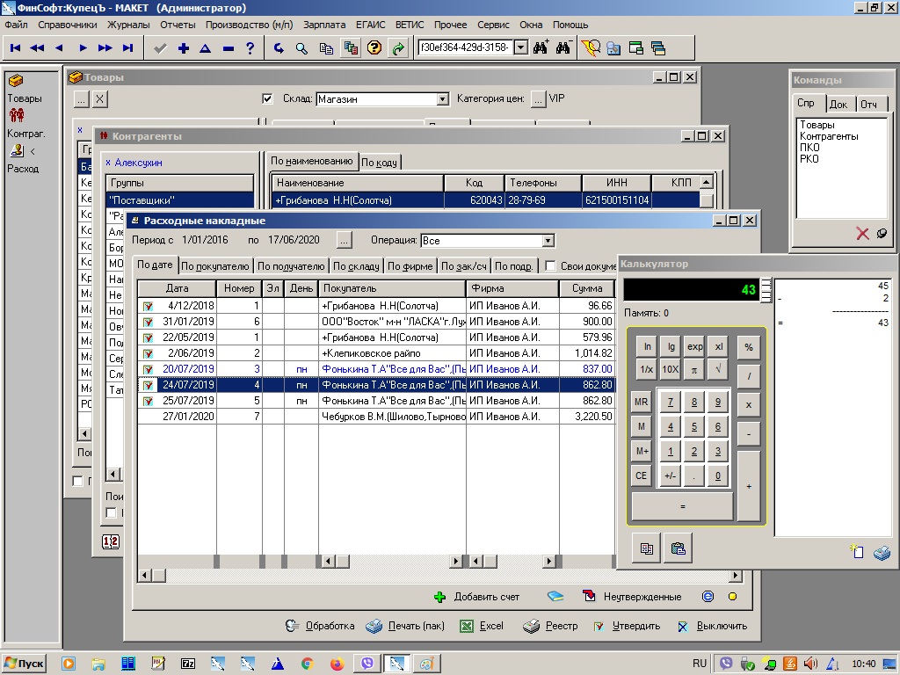Print calculator tape with printer icon

click(x=882, y=553)
